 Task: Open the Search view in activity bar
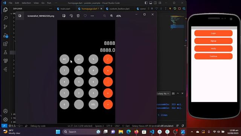click(x=6, y=18)
